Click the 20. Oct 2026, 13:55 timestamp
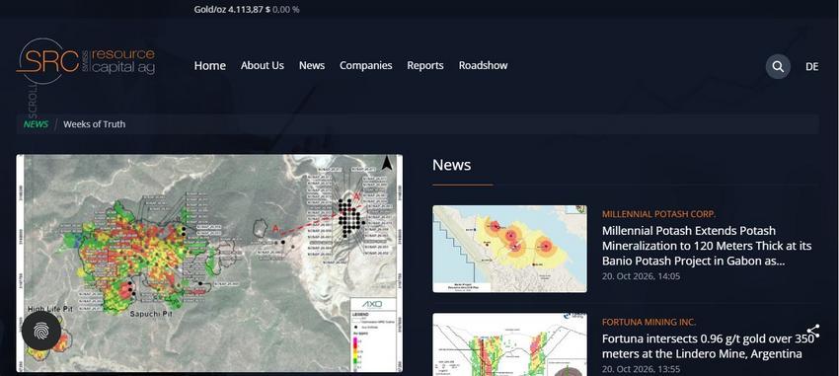Viewport: 839px width, 376px height. point(641,369)
